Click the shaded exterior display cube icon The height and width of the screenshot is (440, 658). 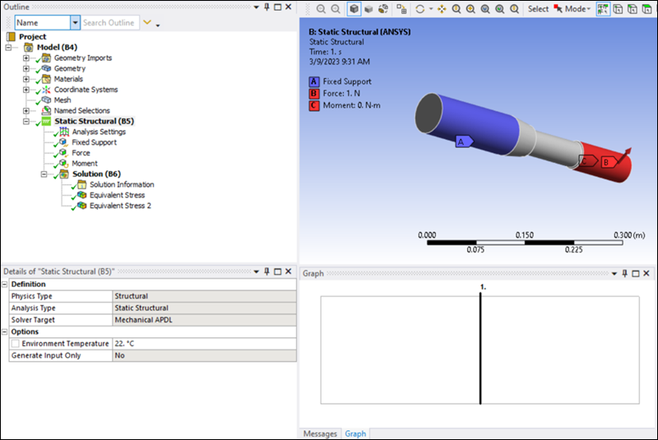coord(354,8)
